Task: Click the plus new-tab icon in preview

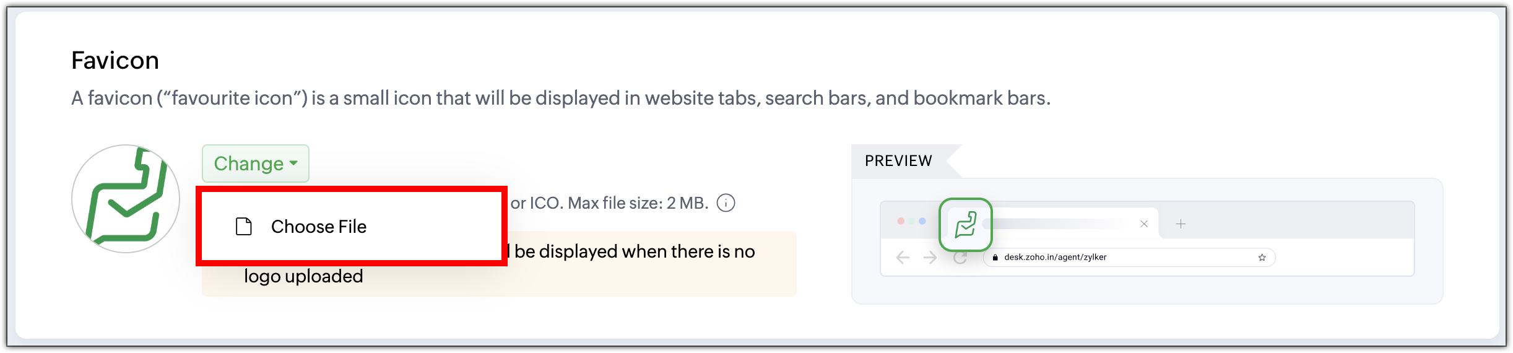Action: (1181, 224)
